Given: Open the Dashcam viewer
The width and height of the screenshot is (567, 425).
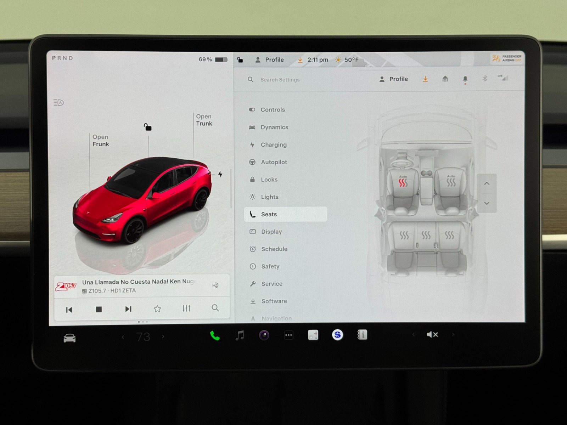Looking at the screenshot, I should (264, 335).
